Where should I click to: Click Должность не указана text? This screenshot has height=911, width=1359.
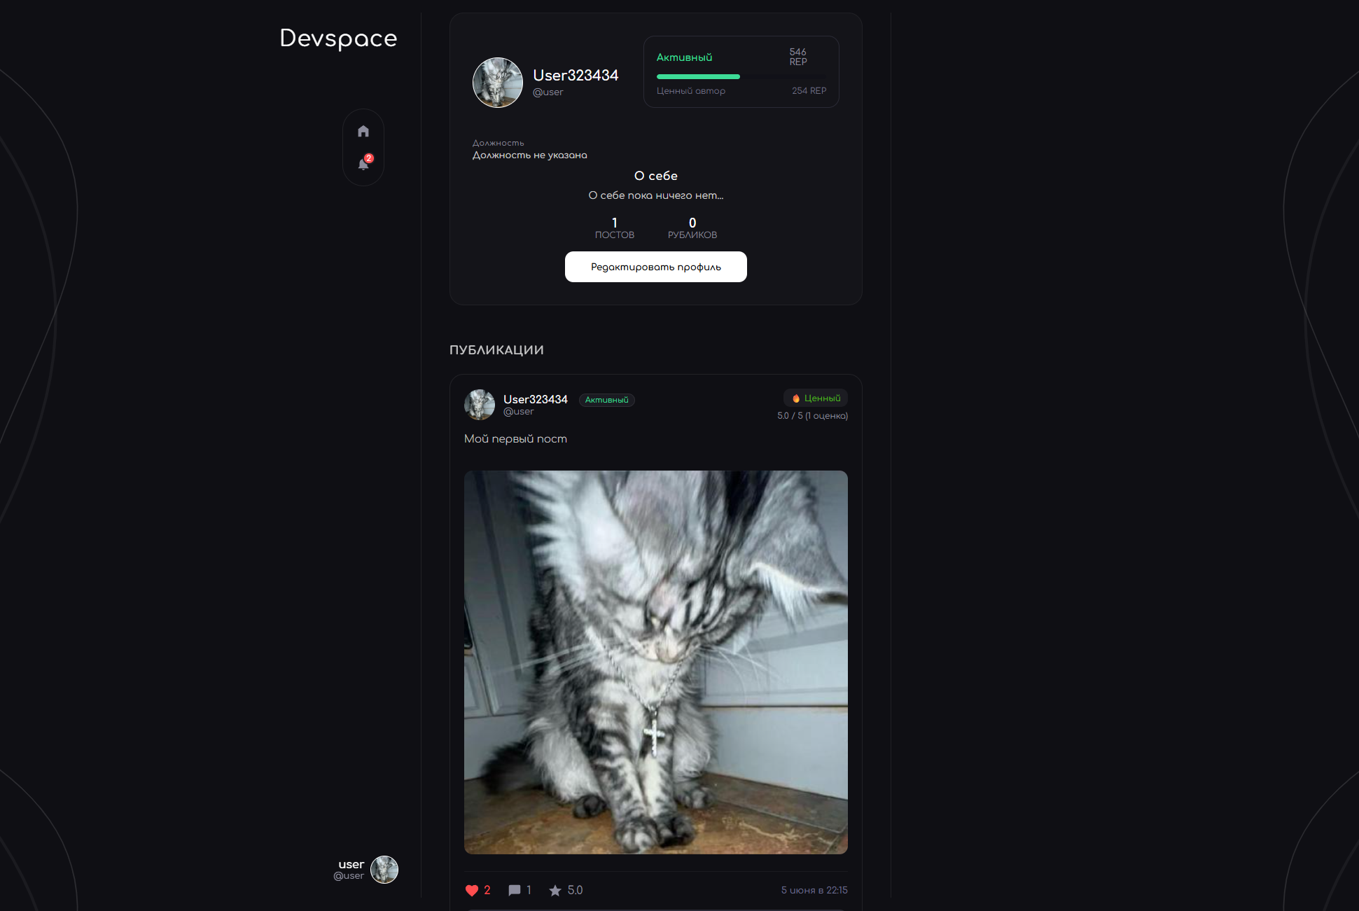[530, 155]
